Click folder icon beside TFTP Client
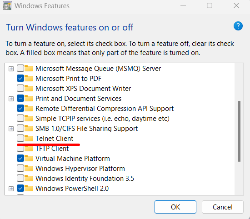Screen dimensions: 250x219 click(x=29, y=149)
